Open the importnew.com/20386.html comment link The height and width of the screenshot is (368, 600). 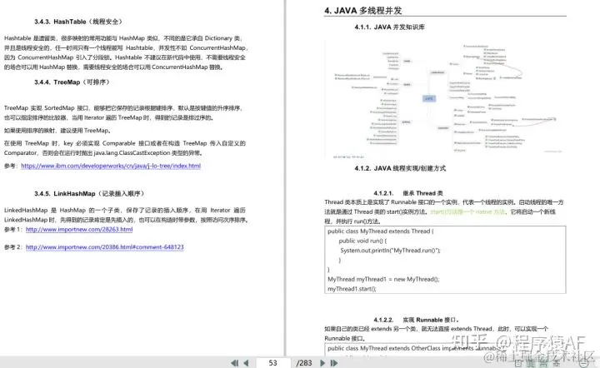pos(105,247)
